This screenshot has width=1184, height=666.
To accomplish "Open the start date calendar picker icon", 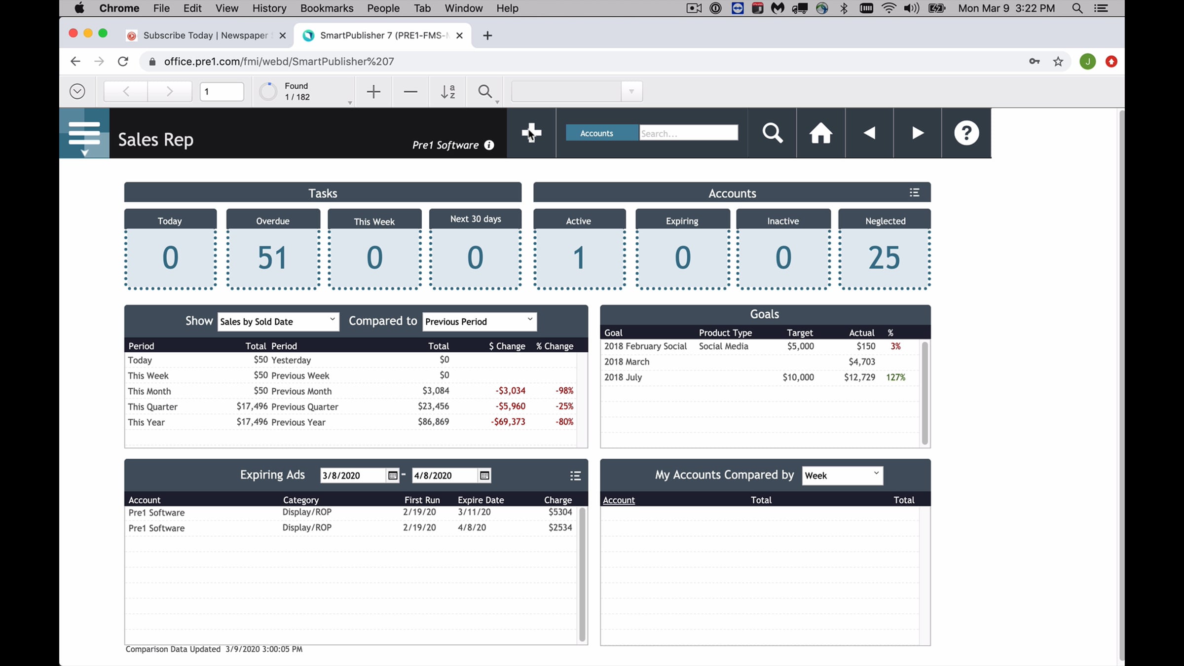I will [x=393, y=476].
